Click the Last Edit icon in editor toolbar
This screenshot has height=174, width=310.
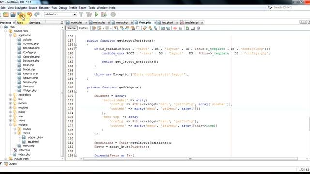[x=94, y=28]
